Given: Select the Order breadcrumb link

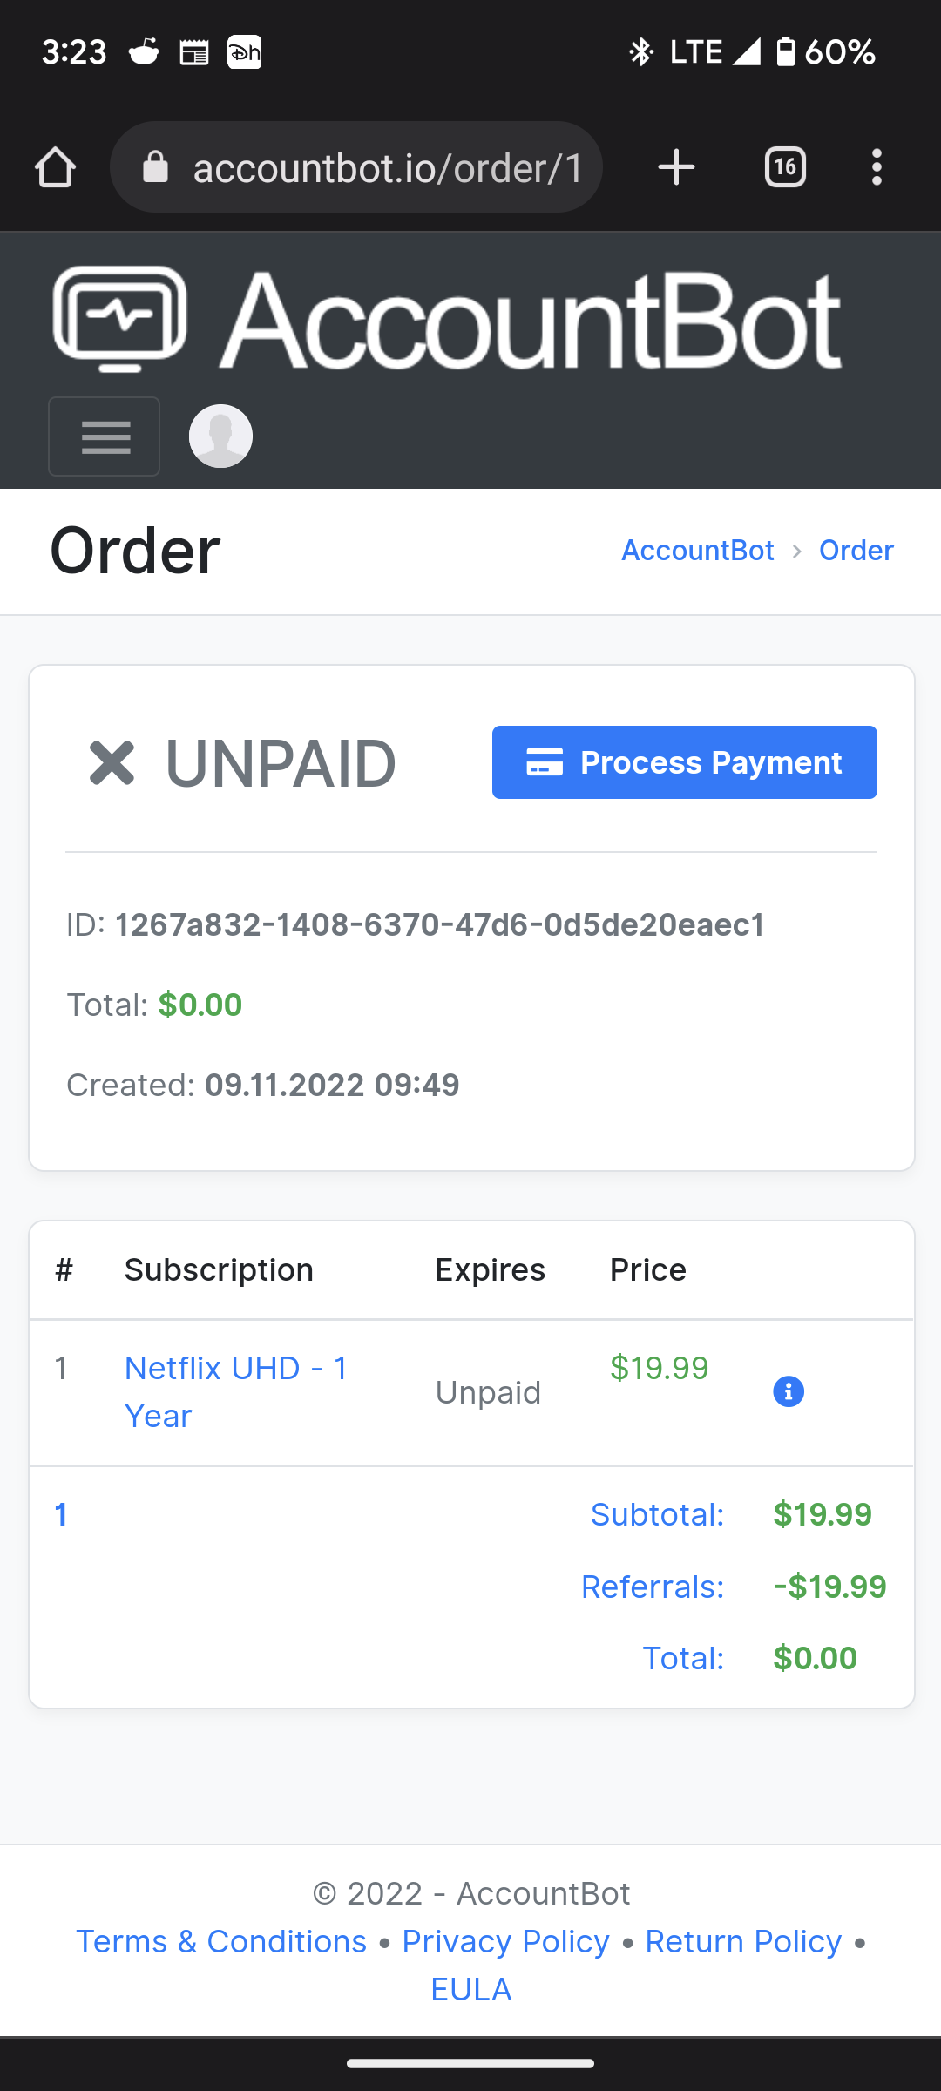Looking at the screenshot, I should (856, 551).
